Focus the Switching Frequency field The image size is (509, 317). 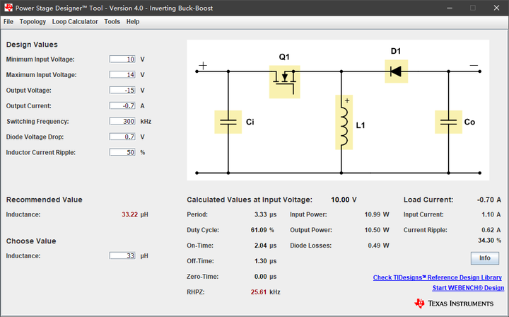122,121
